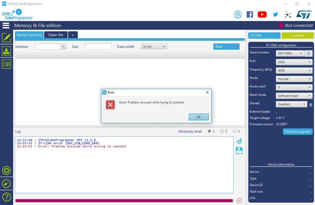This screenshot has width=315, height=205.
Task: Click the Firmware upgrade button
Action: pos(298,132)
